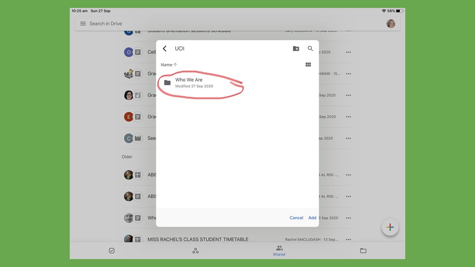Screen dimensions: 475x267
Task: Tap the back arrow beside UOI
Action: pyautogui.click(x=165, y=48)
